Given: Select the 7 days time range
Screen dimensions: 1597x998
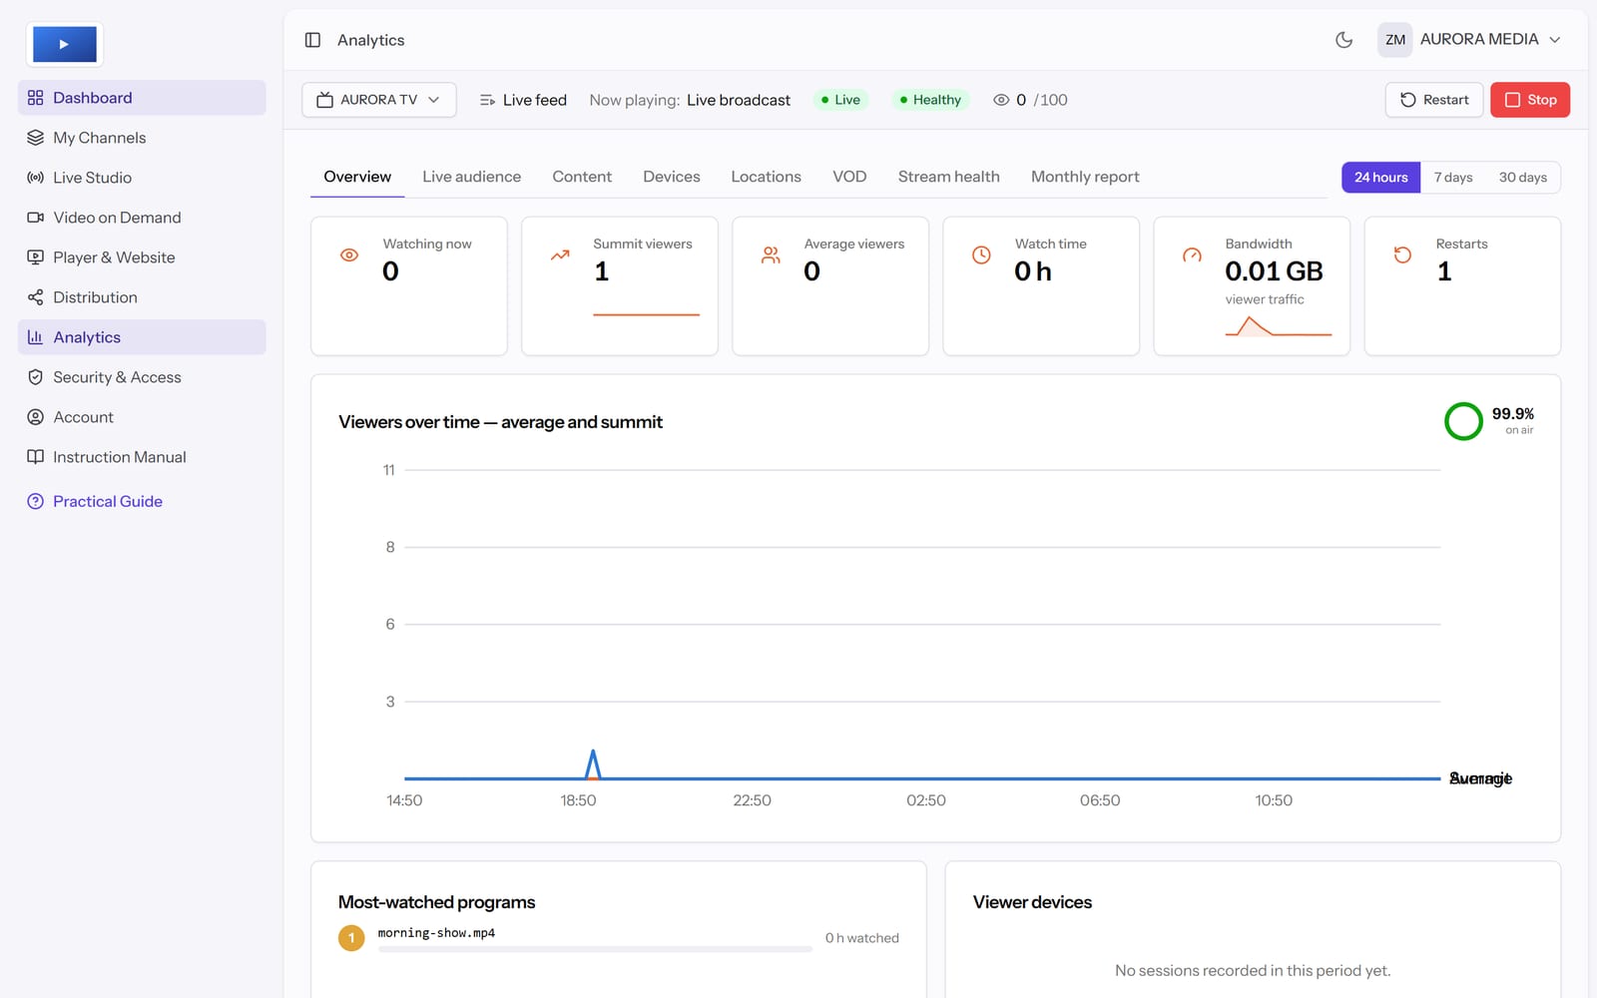Looking at the screenshot, I should (1453, 178).
